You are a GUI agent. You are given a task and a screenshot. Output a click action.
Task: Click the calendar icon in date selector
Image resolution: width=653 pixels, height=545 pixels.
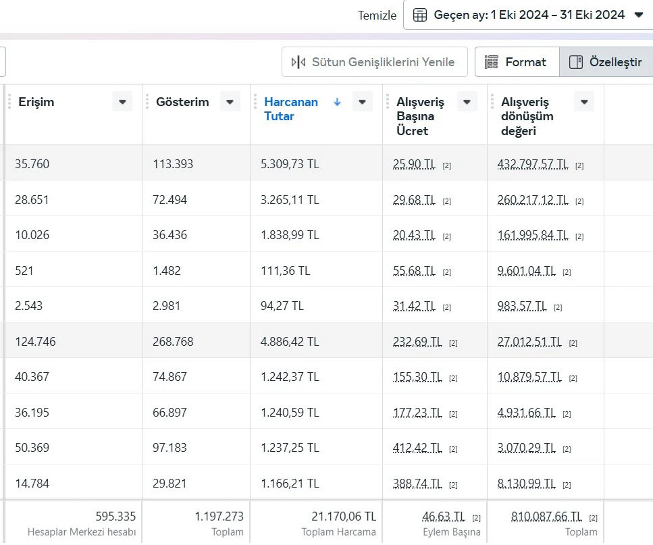(x=419, y=15)
